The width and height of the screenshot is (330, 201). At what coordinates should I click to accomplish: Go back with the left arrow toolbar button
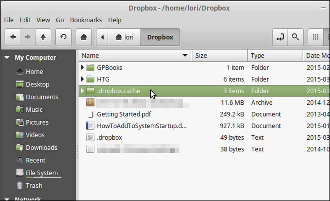13,37
